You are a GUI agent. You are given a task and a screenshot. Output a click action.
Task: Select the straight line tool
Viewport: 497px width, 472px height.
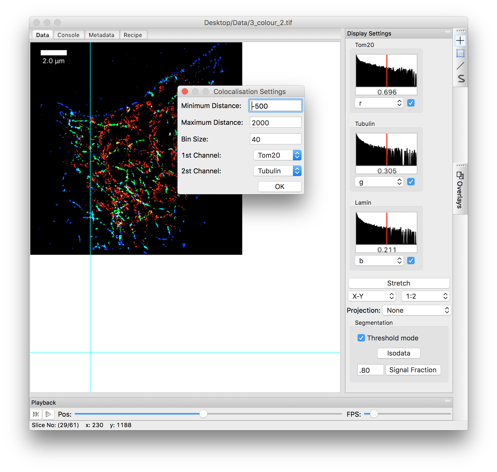460,66
